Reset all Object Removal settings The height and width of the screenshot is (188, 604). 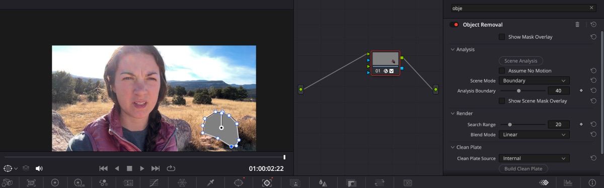[593, 24]
